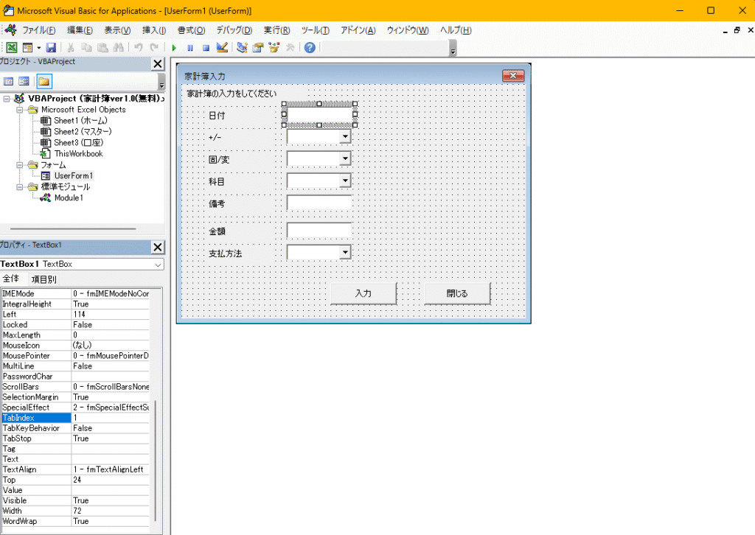The image size is (755, 535).
Task: Open the ツール menu
Action: pos(316,30)
